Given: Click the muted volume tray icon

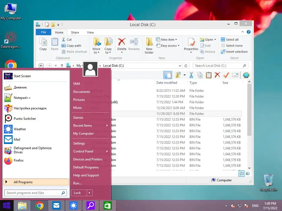Looking at the screenshot, I should tap(233, 206).
